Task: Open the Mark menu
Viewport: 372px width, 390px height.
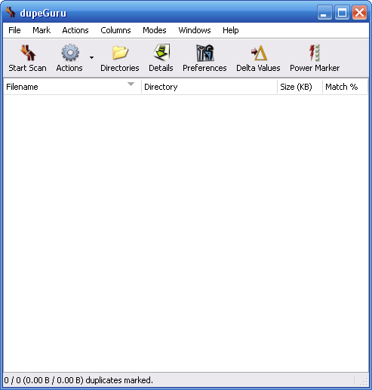Action: 42,30
